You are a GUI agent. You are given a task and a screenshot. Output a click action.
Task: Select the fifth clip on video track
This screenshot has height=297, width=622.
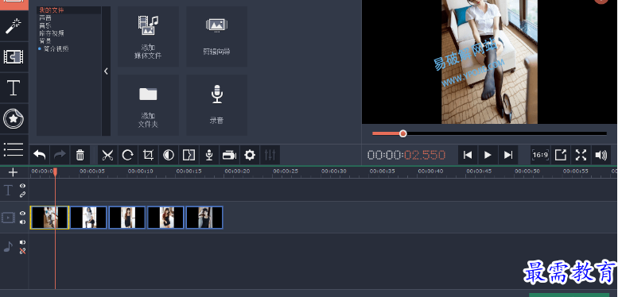click(x=204, y=218)
